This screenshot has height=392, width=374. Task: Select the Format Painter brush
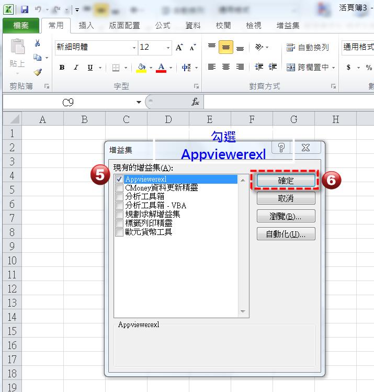coord(38,72)
